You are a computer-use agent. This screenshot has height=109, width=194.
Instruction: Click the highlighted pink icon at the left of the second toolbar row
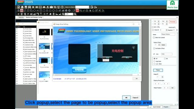(x=22, y=11)
